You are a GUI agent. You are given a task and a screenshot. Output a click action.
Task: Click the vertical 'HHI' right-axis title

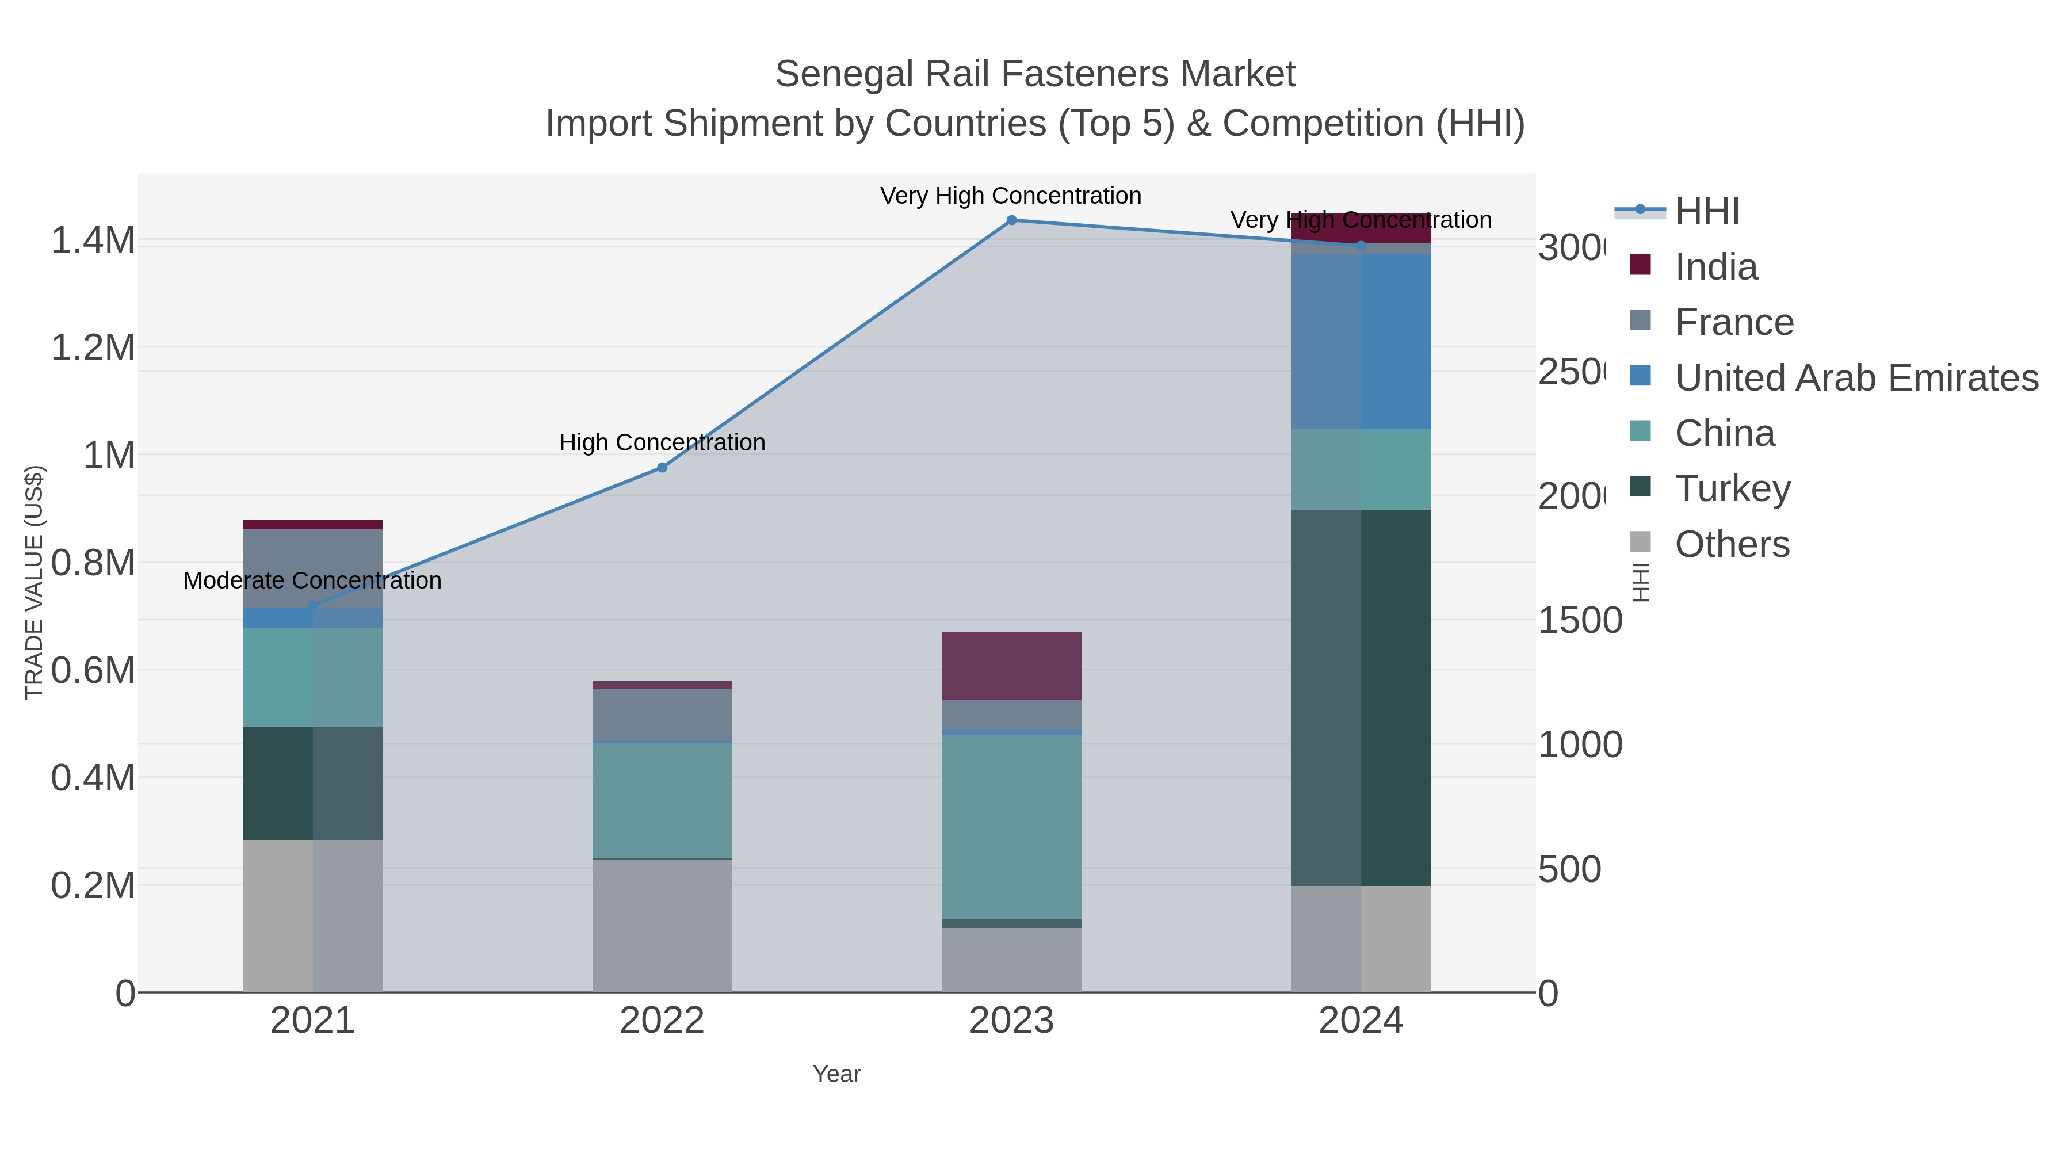1641,582
